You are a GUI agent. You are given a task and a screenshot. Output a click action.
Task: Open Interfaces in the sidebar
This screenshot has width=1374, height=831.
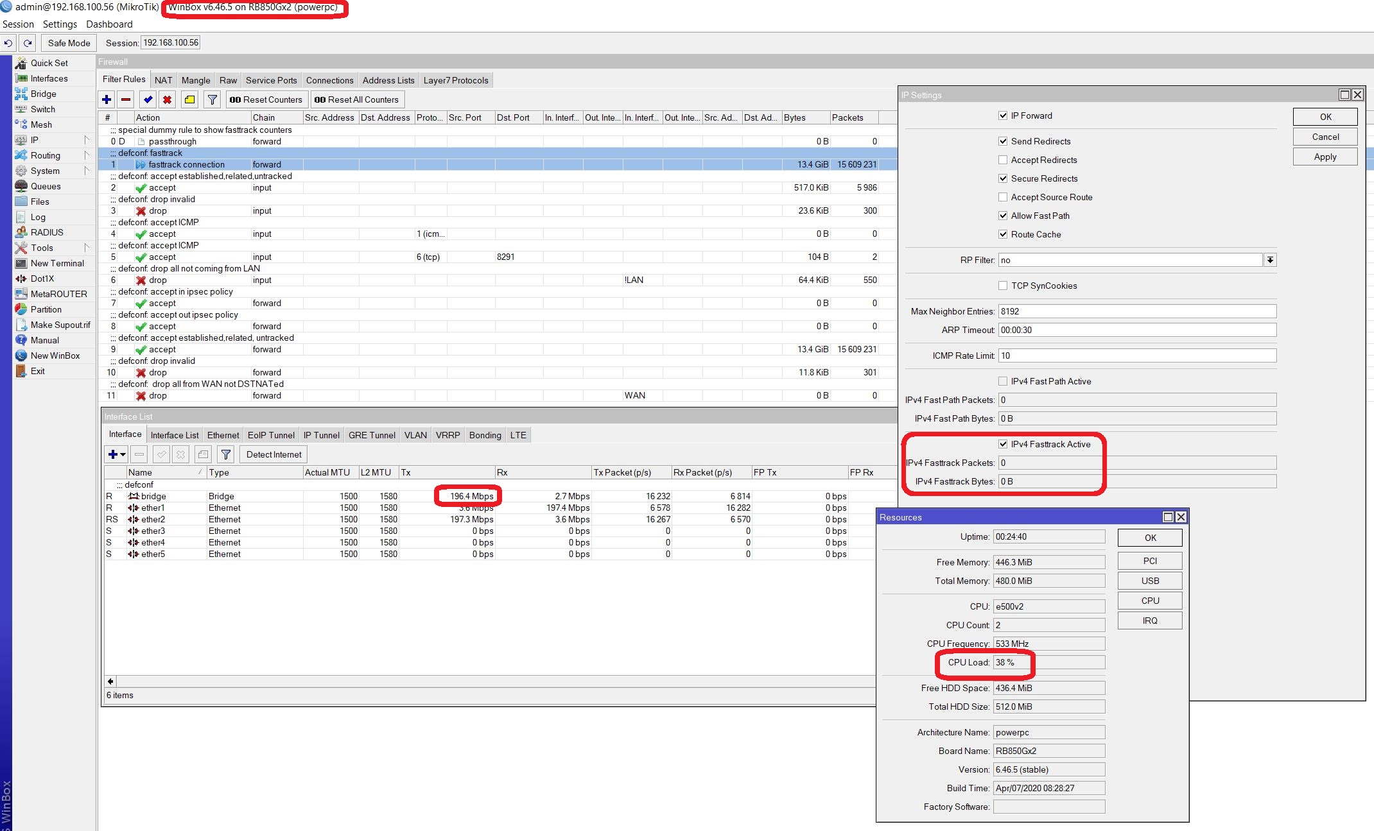tap(49, 78)
